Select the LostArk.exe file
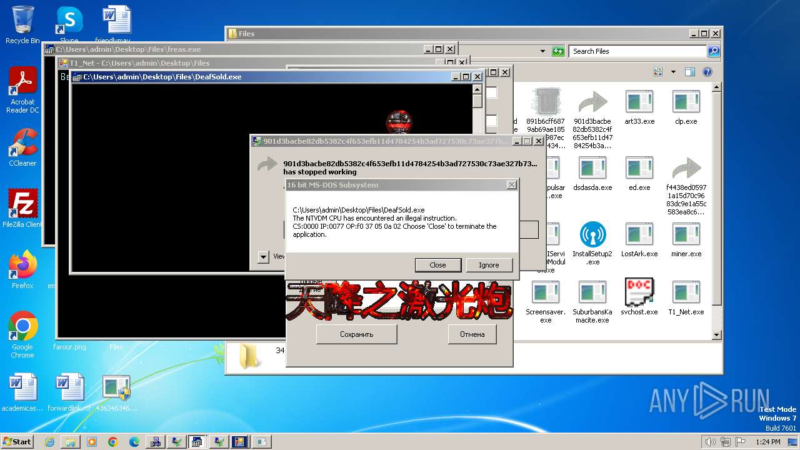800x450 pixels. tap(639, 239)
